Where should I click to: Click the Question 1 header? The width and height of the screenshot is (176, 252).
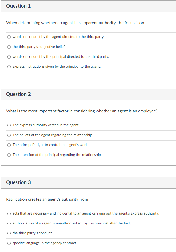coord(18,6)
